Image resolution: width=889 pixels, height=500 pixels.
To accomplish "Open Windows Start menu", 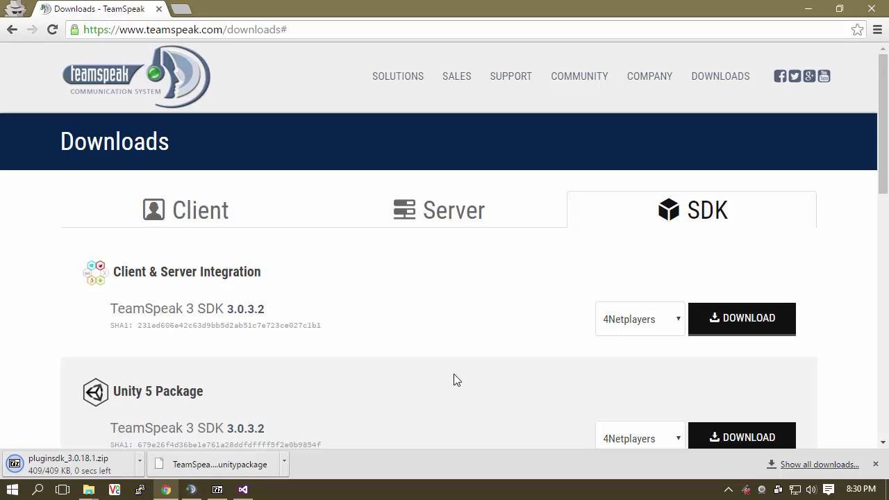I will coord(12,490).
